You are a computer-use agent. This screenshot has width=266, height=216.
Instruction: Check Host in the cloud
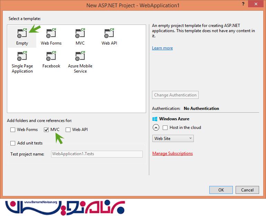click(165, 128)
